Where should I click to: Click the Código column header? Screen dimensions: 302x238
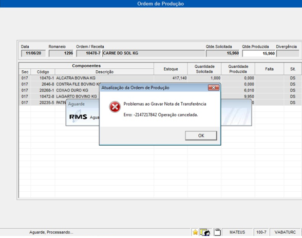coord(43,72)
